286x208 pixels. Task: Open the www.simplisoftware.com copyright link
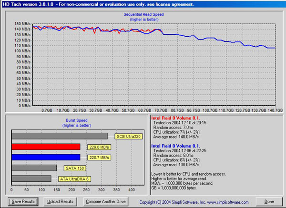click(x=228, y=202)
